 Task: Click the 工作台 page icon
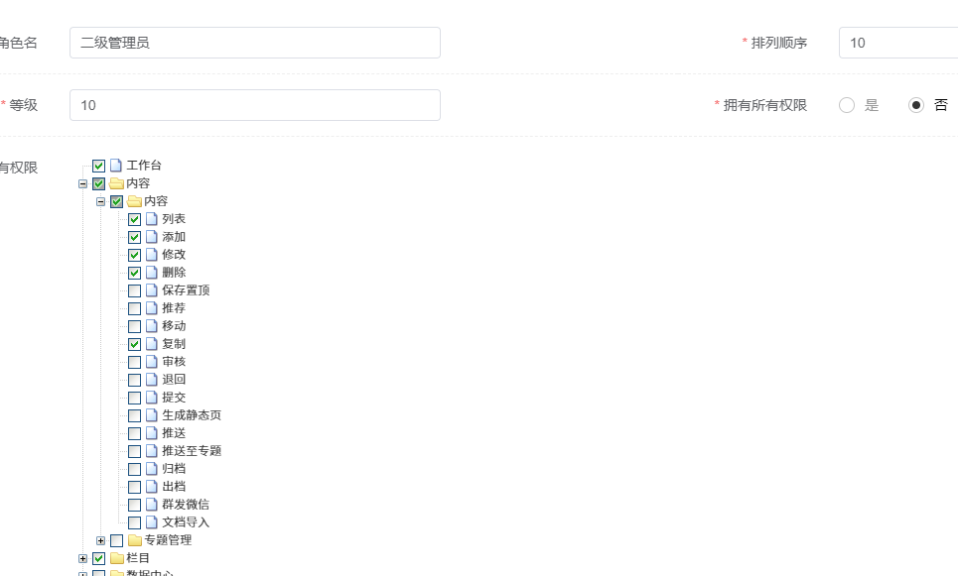[x=116, y=166]
